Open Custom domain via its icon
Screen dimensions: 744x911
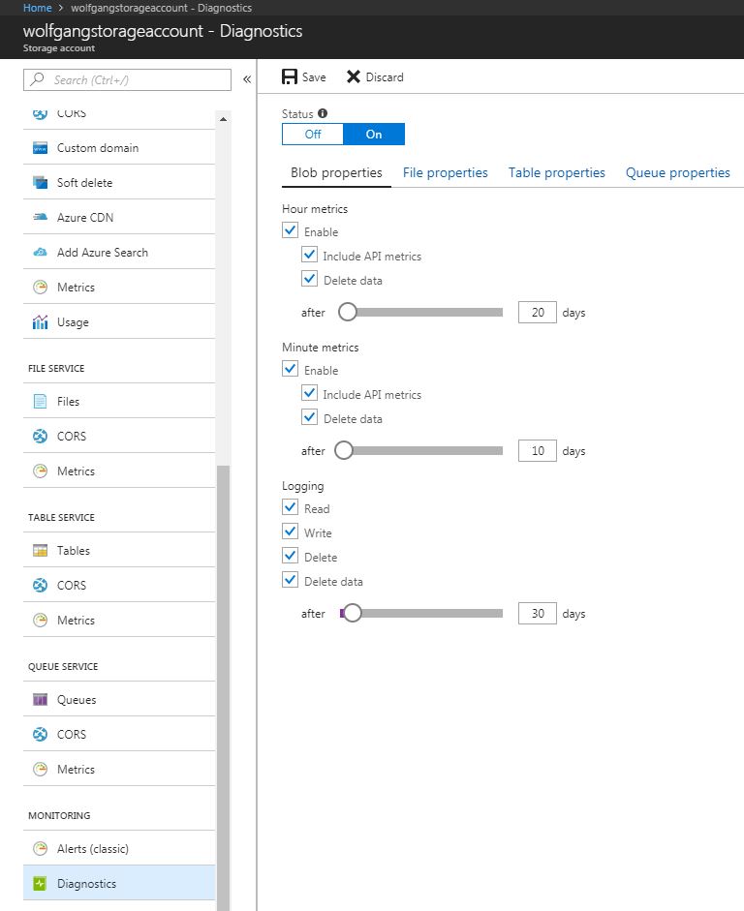40,147
